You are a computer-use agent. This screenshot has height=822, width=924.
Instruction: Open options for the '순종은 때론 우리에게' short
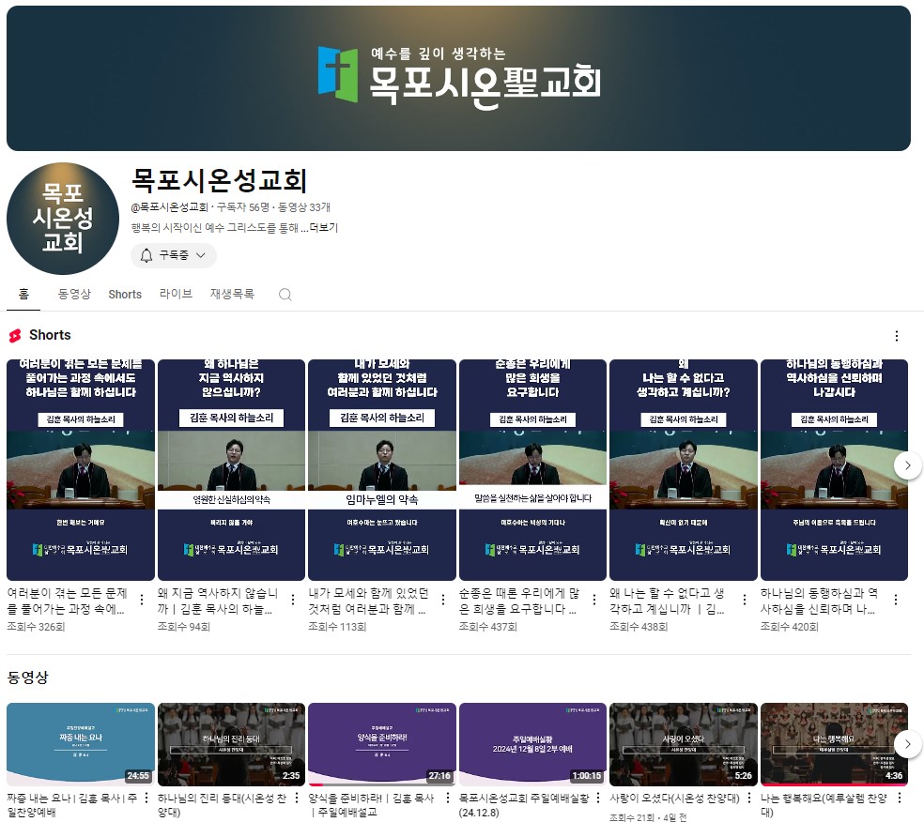594,600
